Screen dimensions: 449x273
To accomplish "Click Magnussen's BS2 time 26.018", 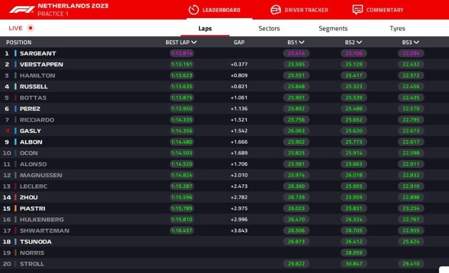I will click(x=354, y=175).
